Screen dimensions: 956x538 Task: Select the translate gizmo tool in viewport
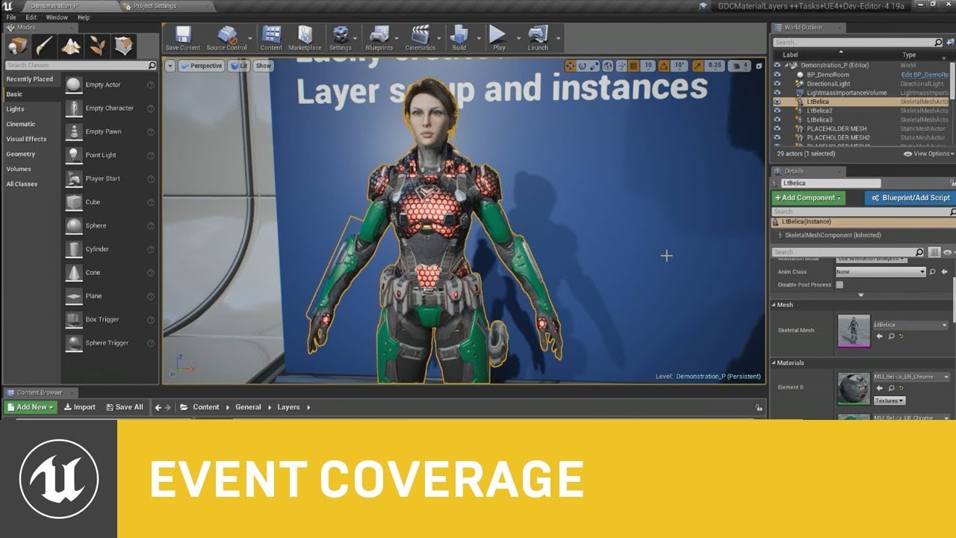pos(571,66)
